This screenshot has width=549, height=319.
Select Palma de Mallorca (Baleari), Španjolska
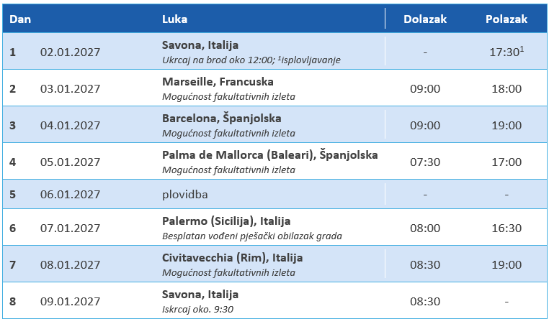tap(270, 155)
